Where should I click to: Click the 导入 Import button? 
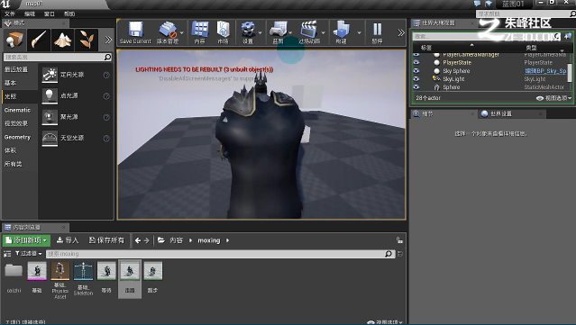click(68, 240)
